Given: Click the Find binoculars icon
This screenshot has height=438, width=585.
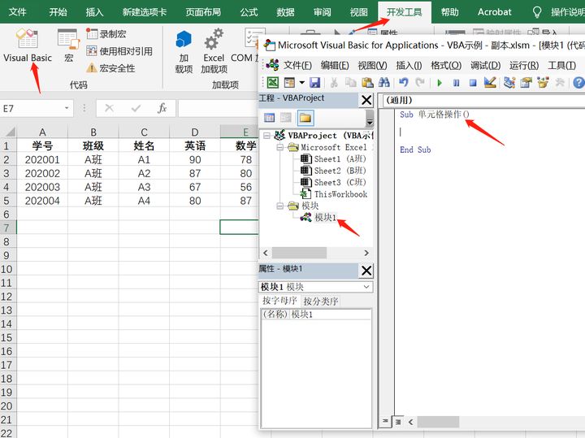Looking at the screenshot, I should pyautogui.click(x=383, y=82).
